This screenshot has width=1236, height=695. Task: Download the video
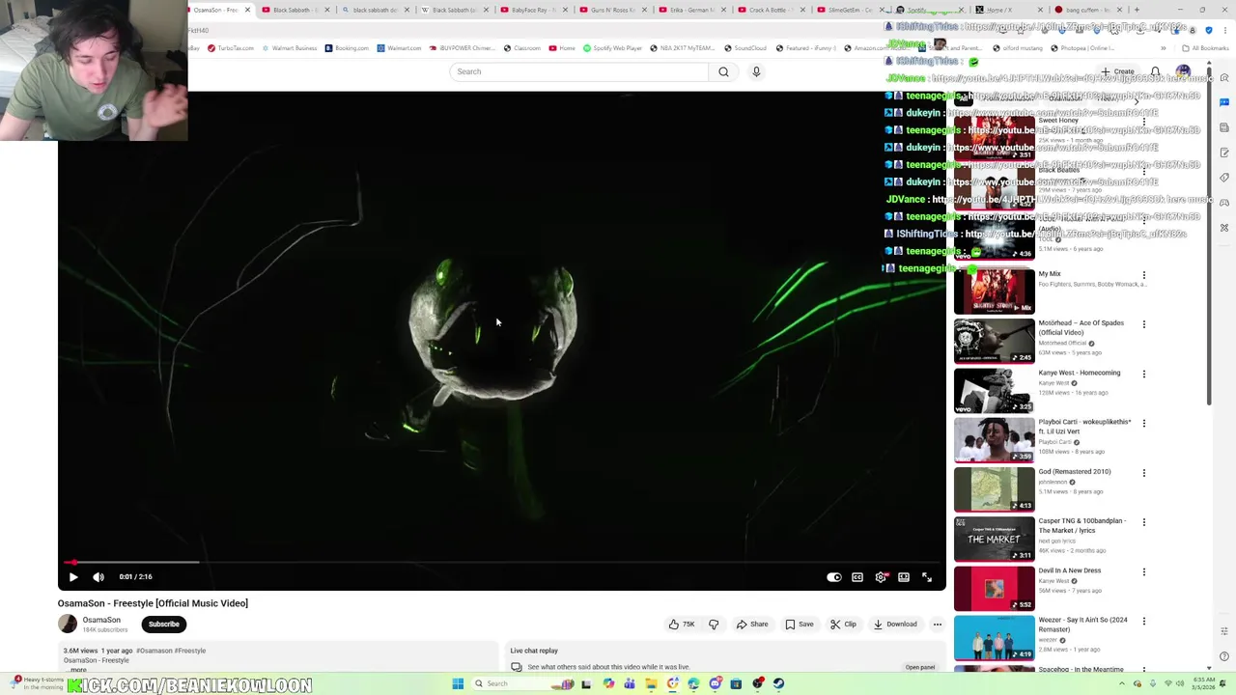[x=895, y=625]
